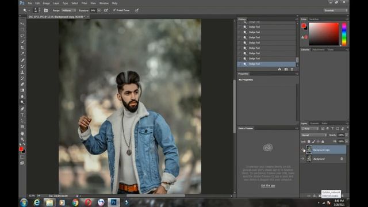Toggle lock position

pos(318,141)
